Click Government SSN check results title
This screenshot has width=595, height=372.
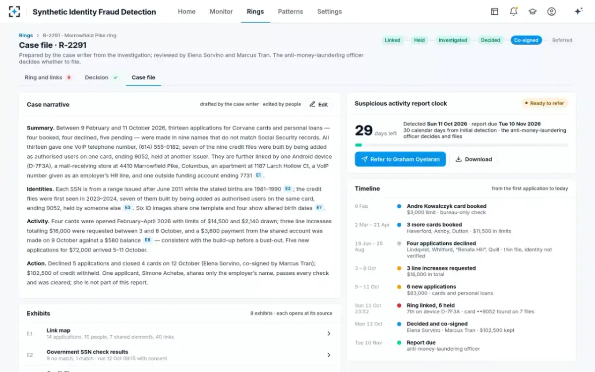pos(87,352)
